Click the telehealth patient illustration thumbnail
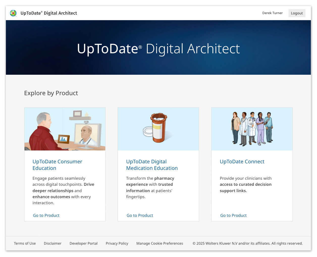 [65, 129]
